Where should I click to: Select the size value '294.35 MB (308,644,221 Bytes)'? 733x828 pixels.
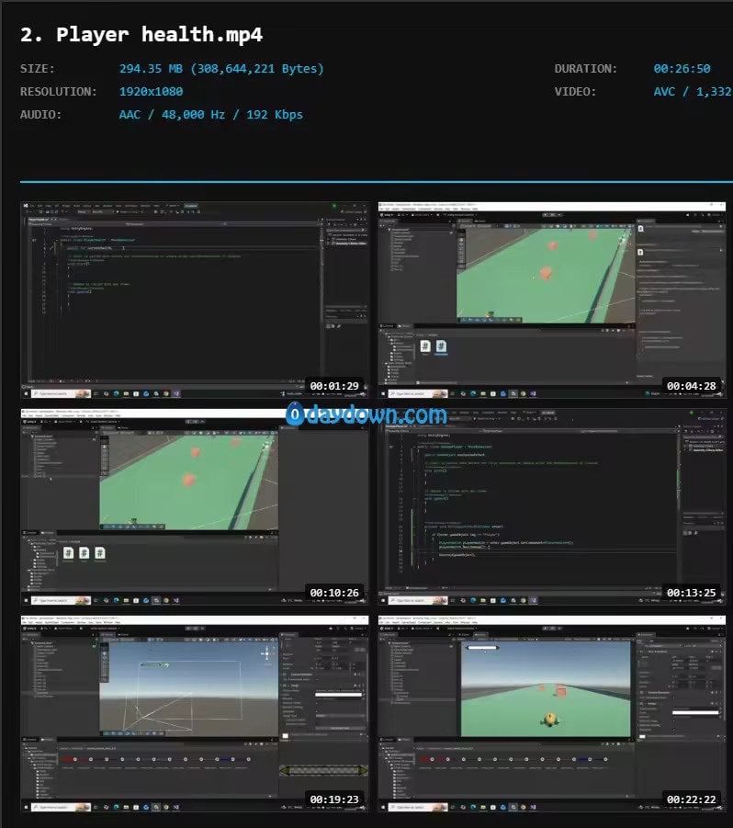[221, 69]
